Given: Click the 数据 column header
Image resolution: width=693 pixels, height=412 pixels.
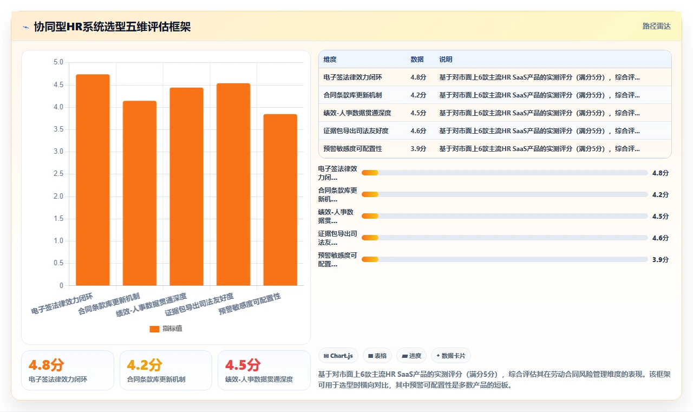Looking at the screenshot, I should point(417,60).
